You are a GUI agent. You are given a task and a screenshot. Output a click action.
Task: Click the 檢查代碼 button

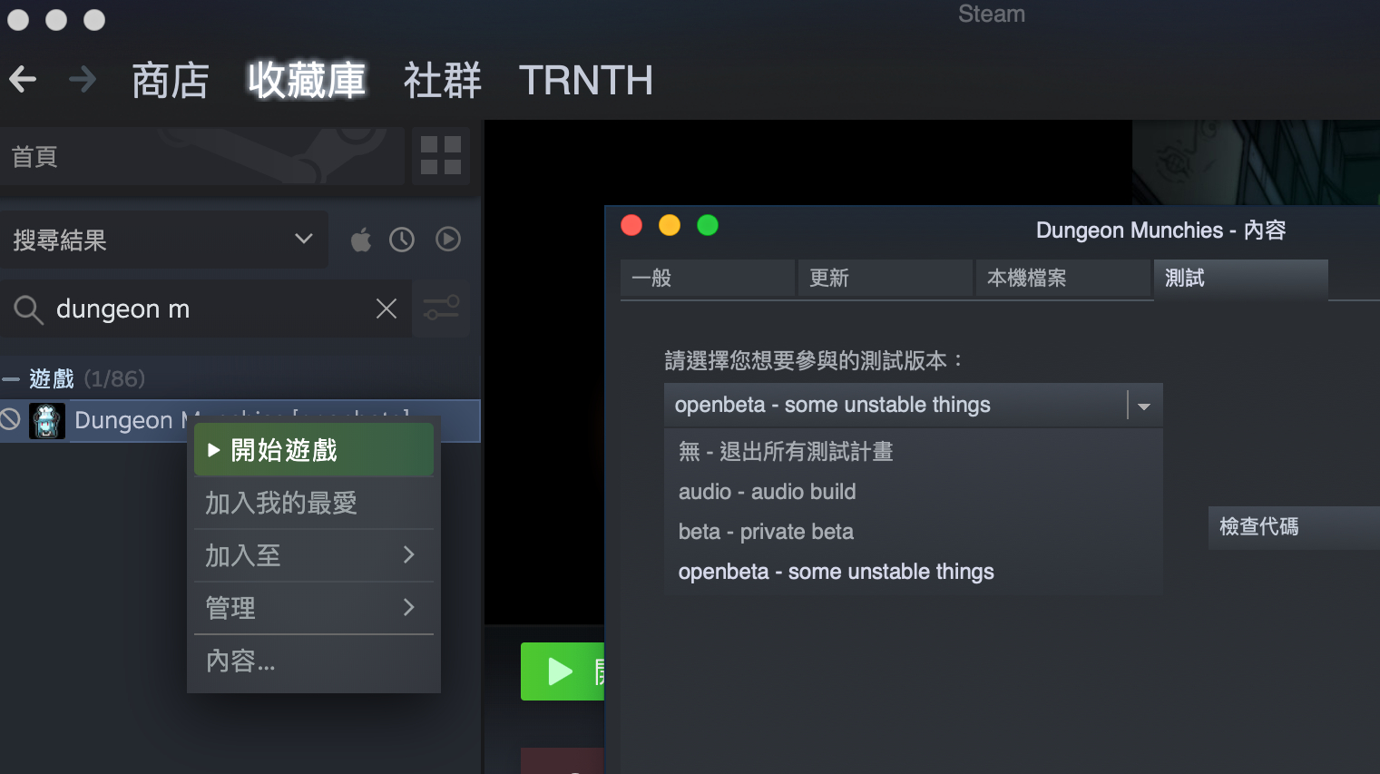[x=1294, y=527]
